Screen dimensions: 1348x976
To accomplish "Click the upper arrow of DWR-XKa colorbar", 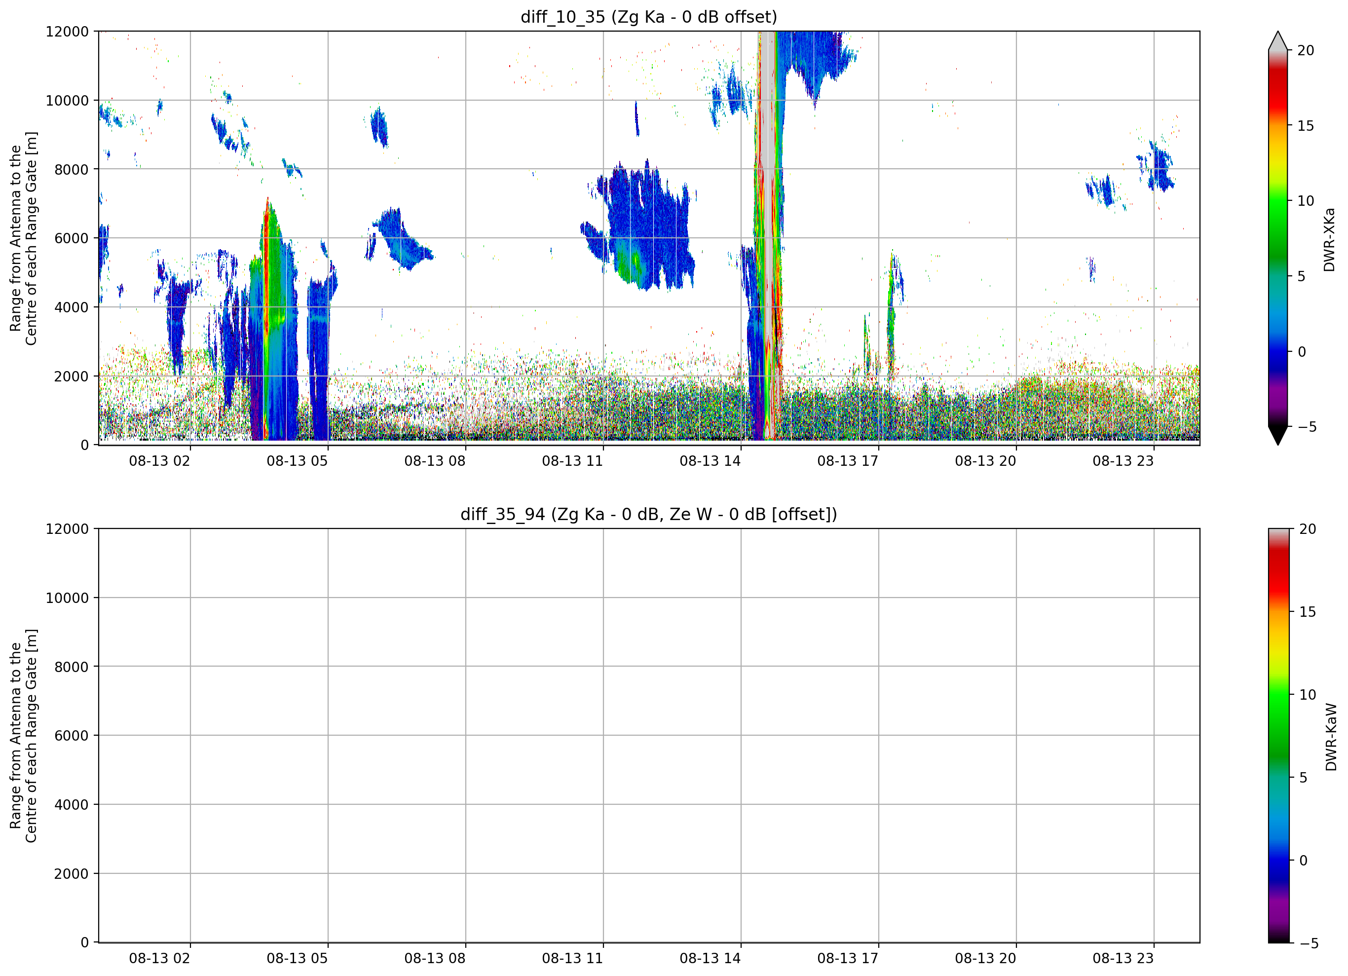I will [x=1277, y=40].
